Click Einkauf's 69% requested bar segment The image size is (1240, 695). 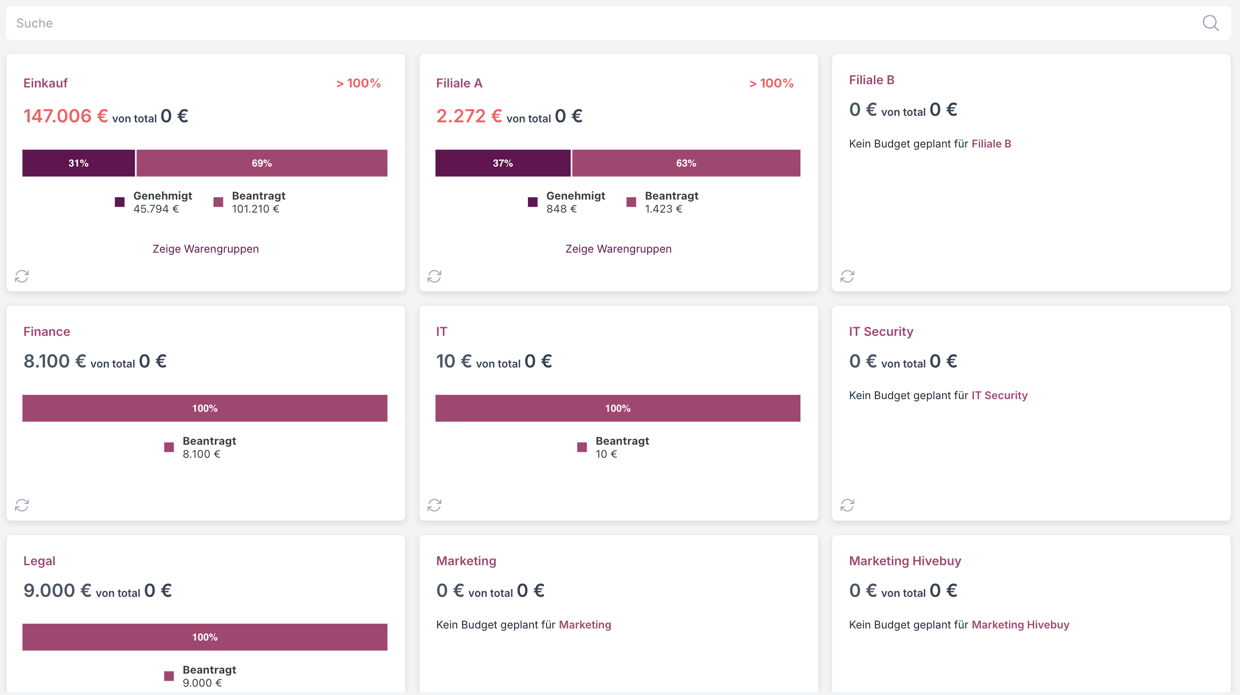point(262,163)
